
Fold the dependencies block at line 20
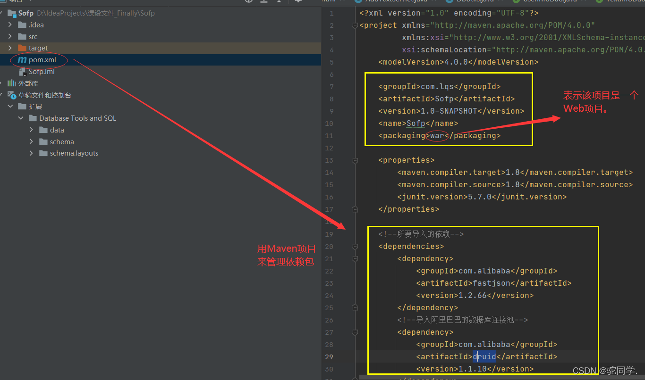[x=355, y=246]
